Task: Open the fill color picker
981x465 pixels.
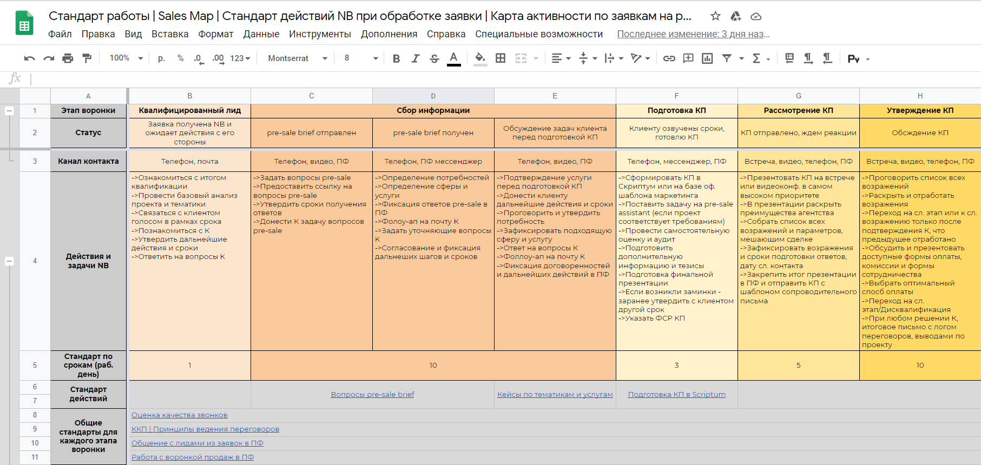Action: (479, 58)
